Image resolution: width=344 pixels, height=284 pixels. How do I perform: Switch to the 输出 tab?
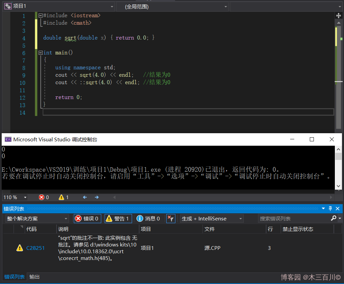click(35, 277)
